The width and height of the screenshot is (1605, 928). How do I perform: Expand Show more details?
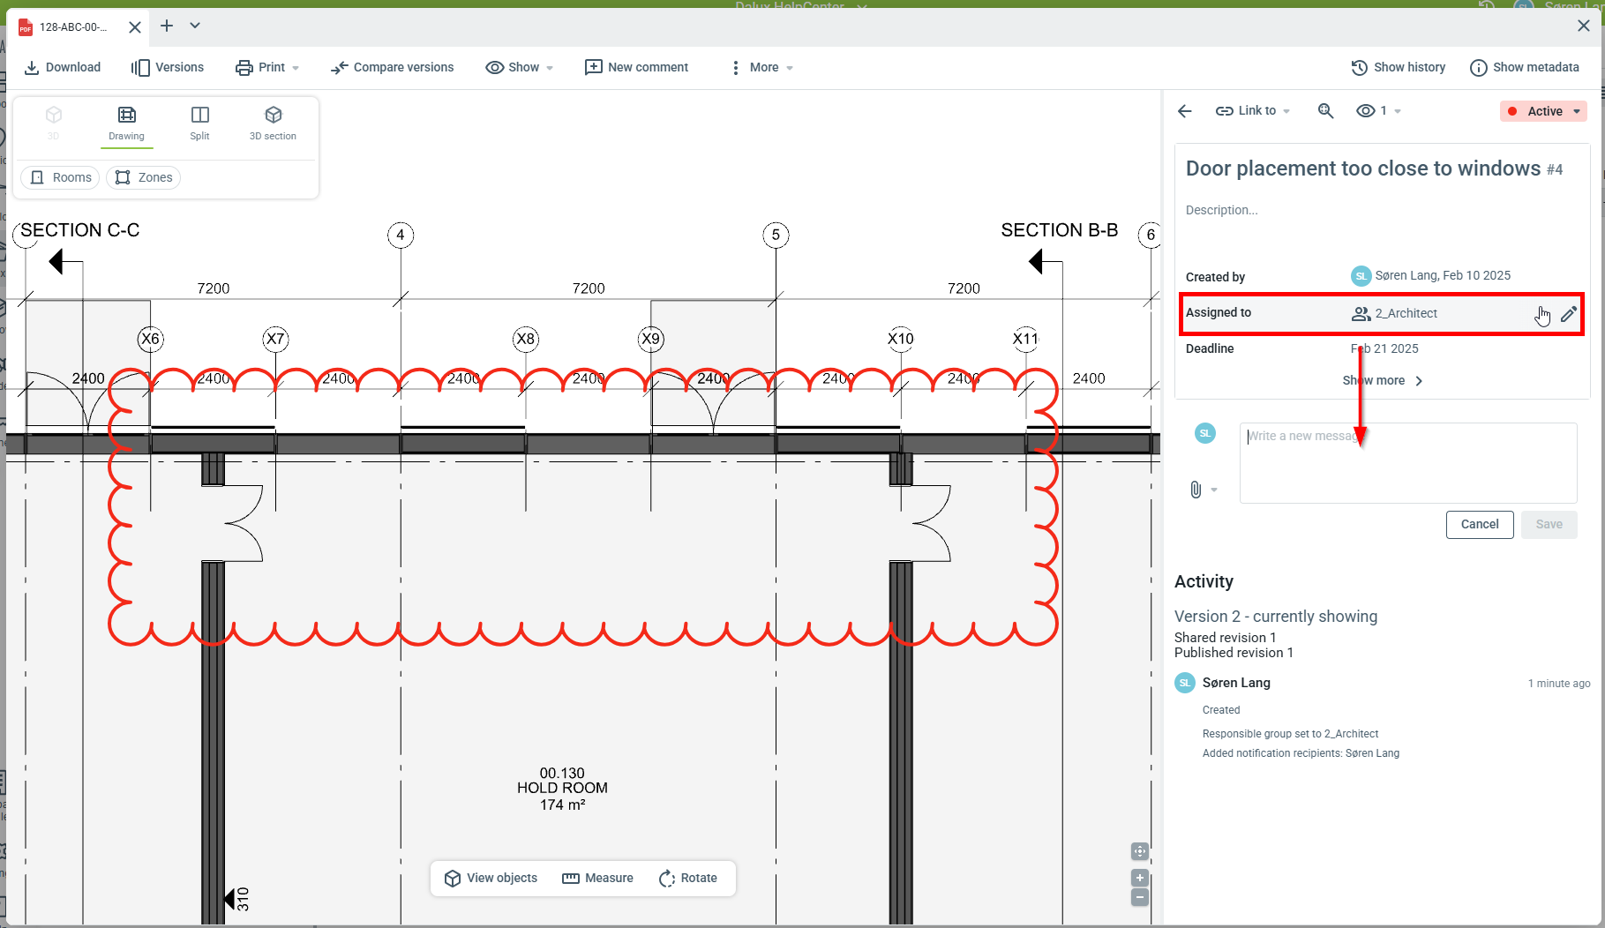click(1383, 381)
